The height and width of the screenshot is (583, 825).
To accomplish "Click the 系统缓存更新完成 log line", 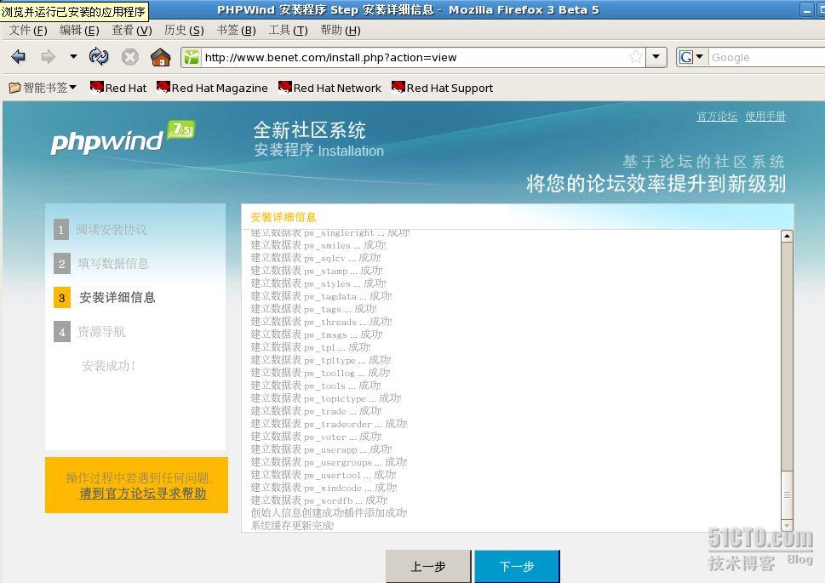I will tap(292, 526).
